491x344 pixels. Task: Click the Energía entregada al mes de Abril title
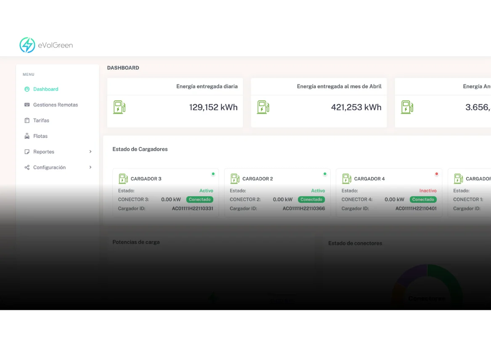339,86
